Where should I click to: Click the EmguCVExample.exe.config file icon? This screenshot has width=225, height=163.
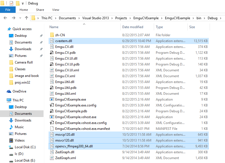point(52,105)
